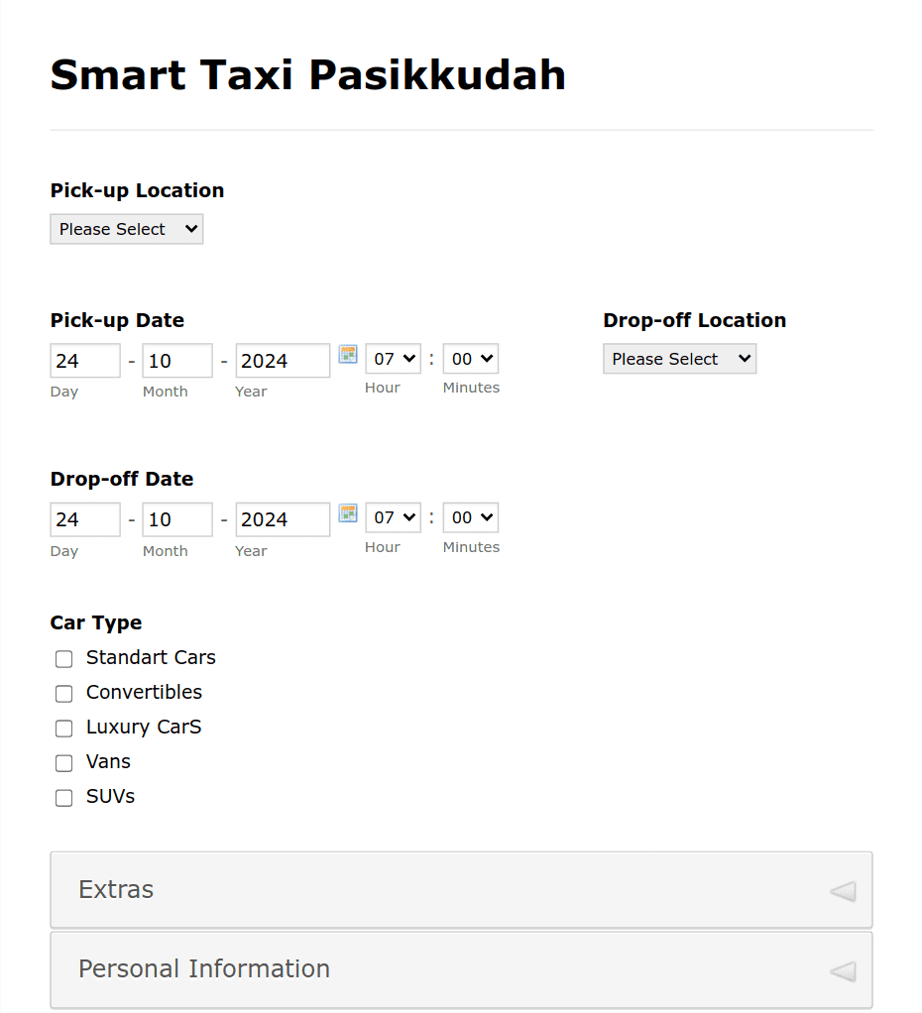Expand the Extras section
The height and width of the screenshot is (1013, 922).
461,890
